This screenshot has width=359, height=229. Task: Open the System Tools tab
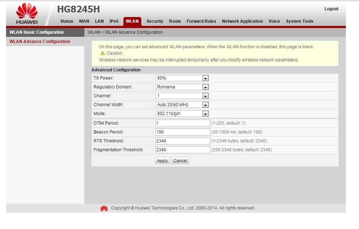click(x=300, y=21)
